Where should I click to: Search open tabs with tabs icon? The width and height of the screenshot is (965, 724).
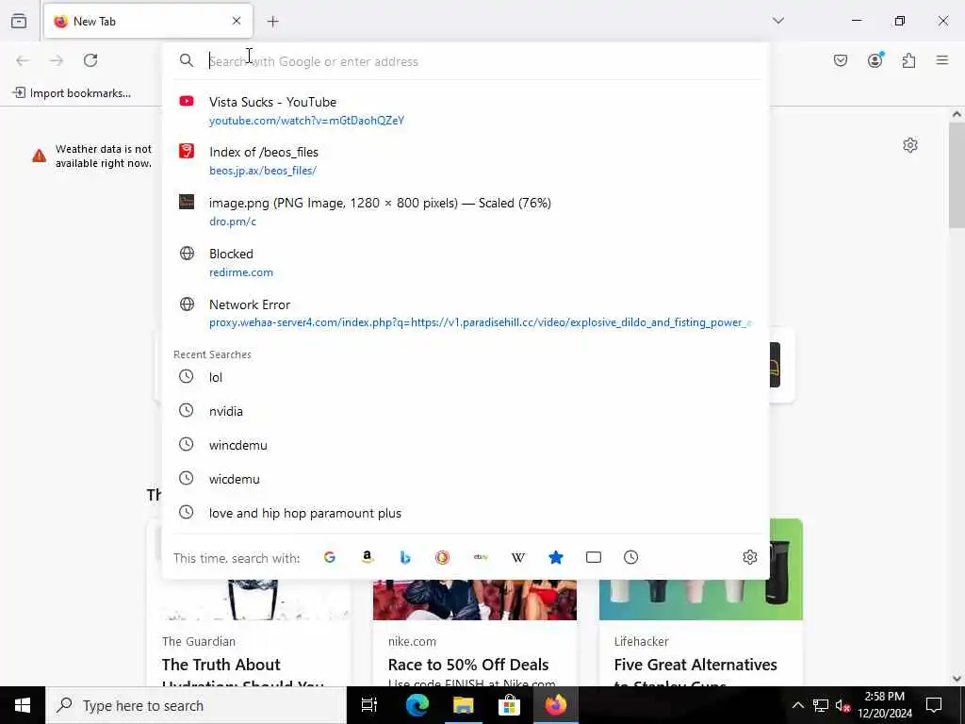(x=594, y=557)
